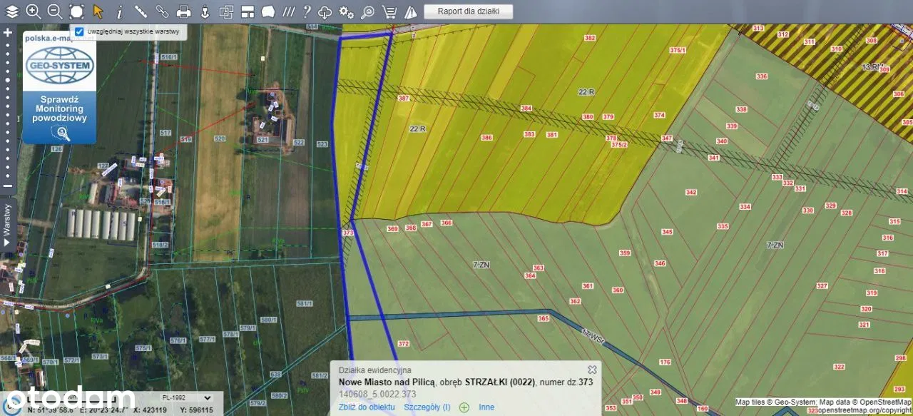Image resolution: width=913 pixels, height=416 pixels.
Task: Click the 'Zbliż do obiektu' link
Action: 367,407
